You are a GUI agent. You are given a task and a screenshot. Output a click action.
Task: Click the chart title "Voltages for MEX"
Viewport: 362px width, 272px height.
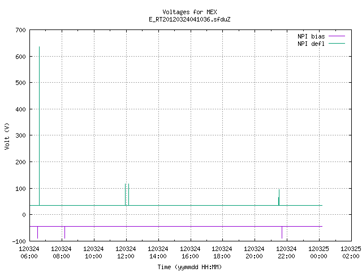189,12
